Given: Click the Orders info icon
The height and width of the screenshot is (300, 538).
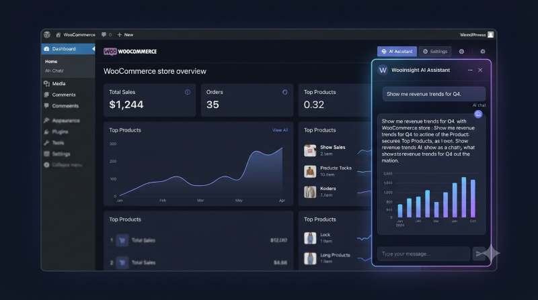Looking at the screenshot, I should click(284, 92).
